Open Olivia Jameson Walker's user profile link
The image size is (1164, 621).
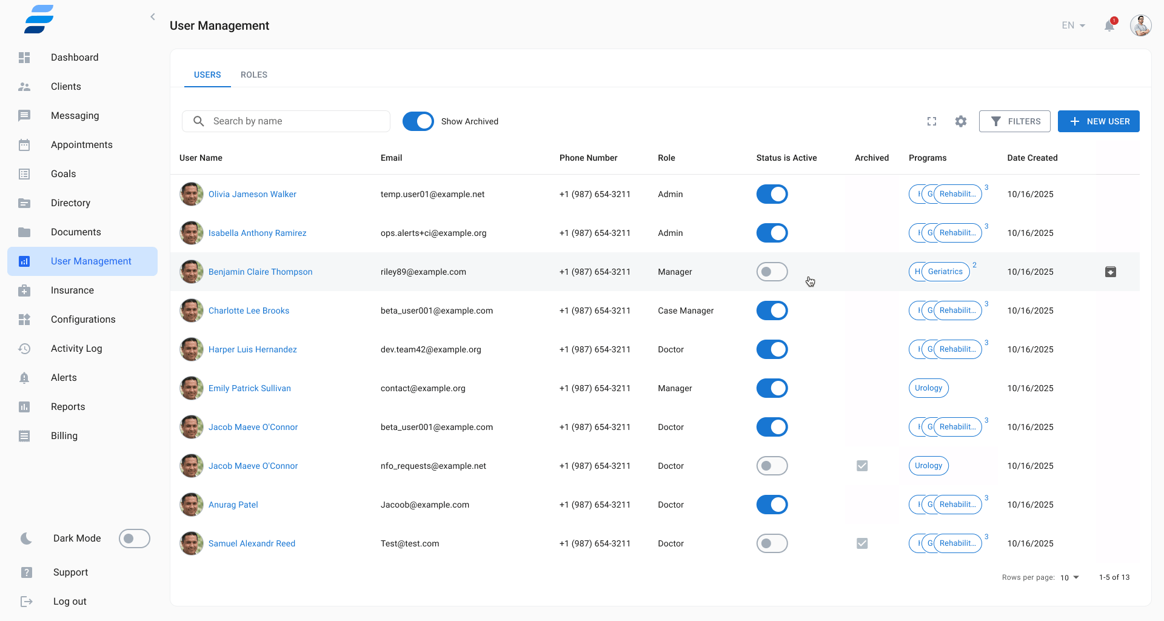(252, 194)
